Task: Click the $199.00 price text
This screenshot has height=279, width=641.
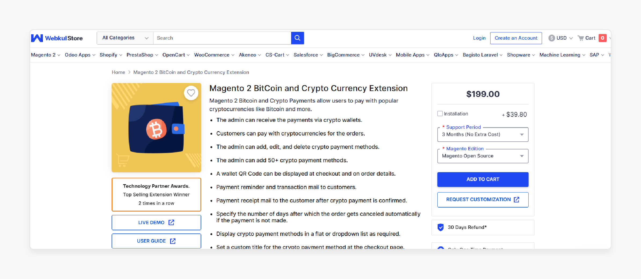Action: point(483,94)
